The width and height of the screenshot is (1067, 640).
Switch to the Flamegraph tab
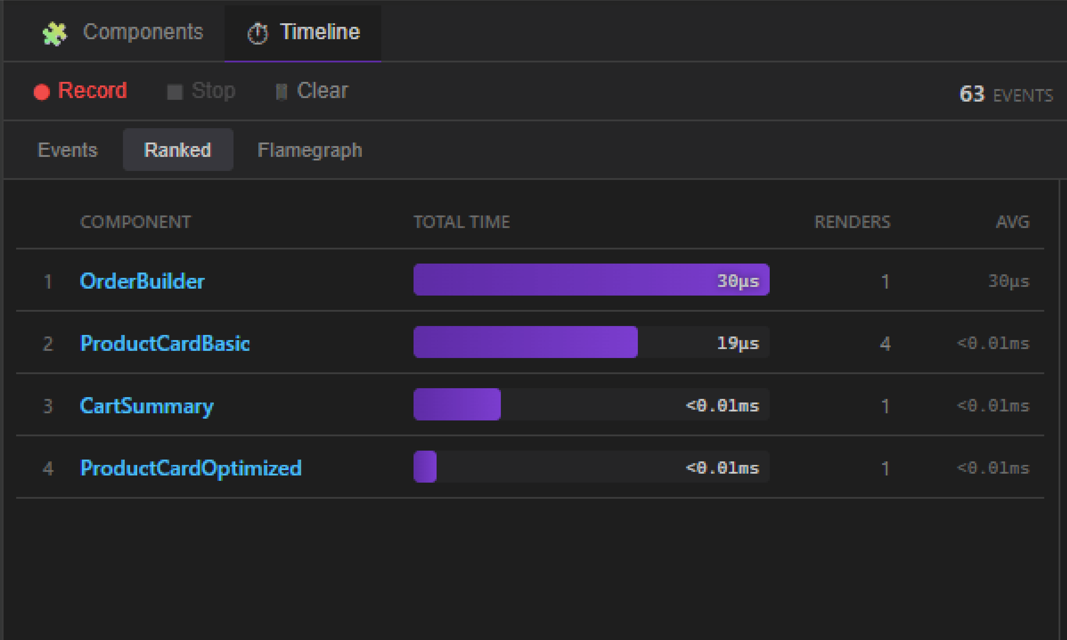(x=310, y=150)
